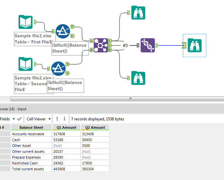Click the Balance Sheet column header
This screenshot has height=180, width=224.
31,127
